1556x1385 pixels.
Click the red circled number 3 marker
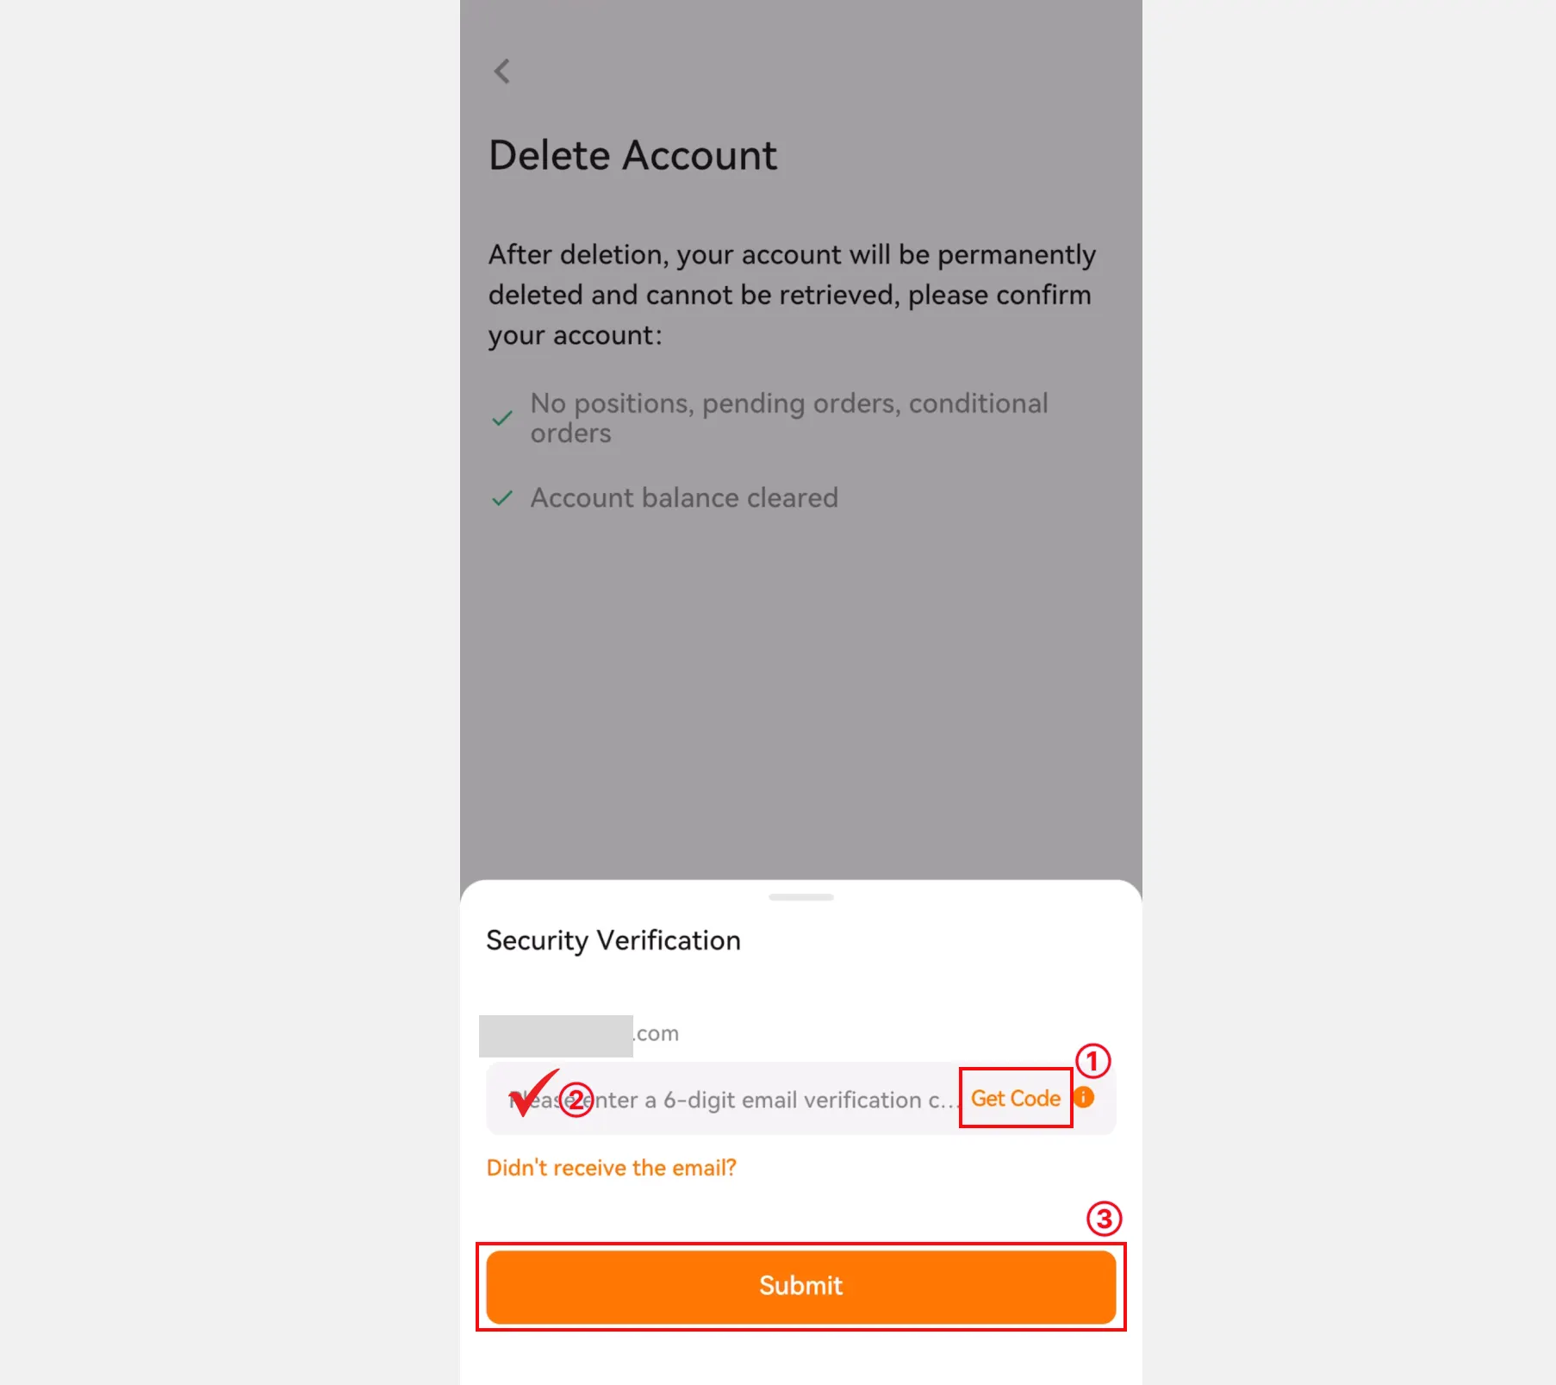tap(1104, 1219)
